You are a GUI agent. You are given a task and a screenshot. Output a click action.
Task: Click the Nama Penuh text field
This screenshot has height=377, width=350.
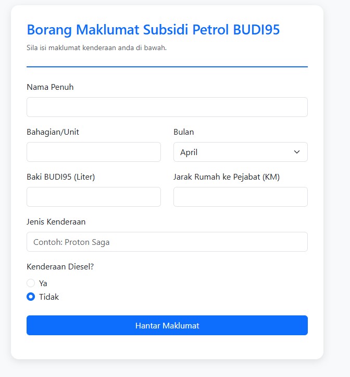[x=167, y=107]
